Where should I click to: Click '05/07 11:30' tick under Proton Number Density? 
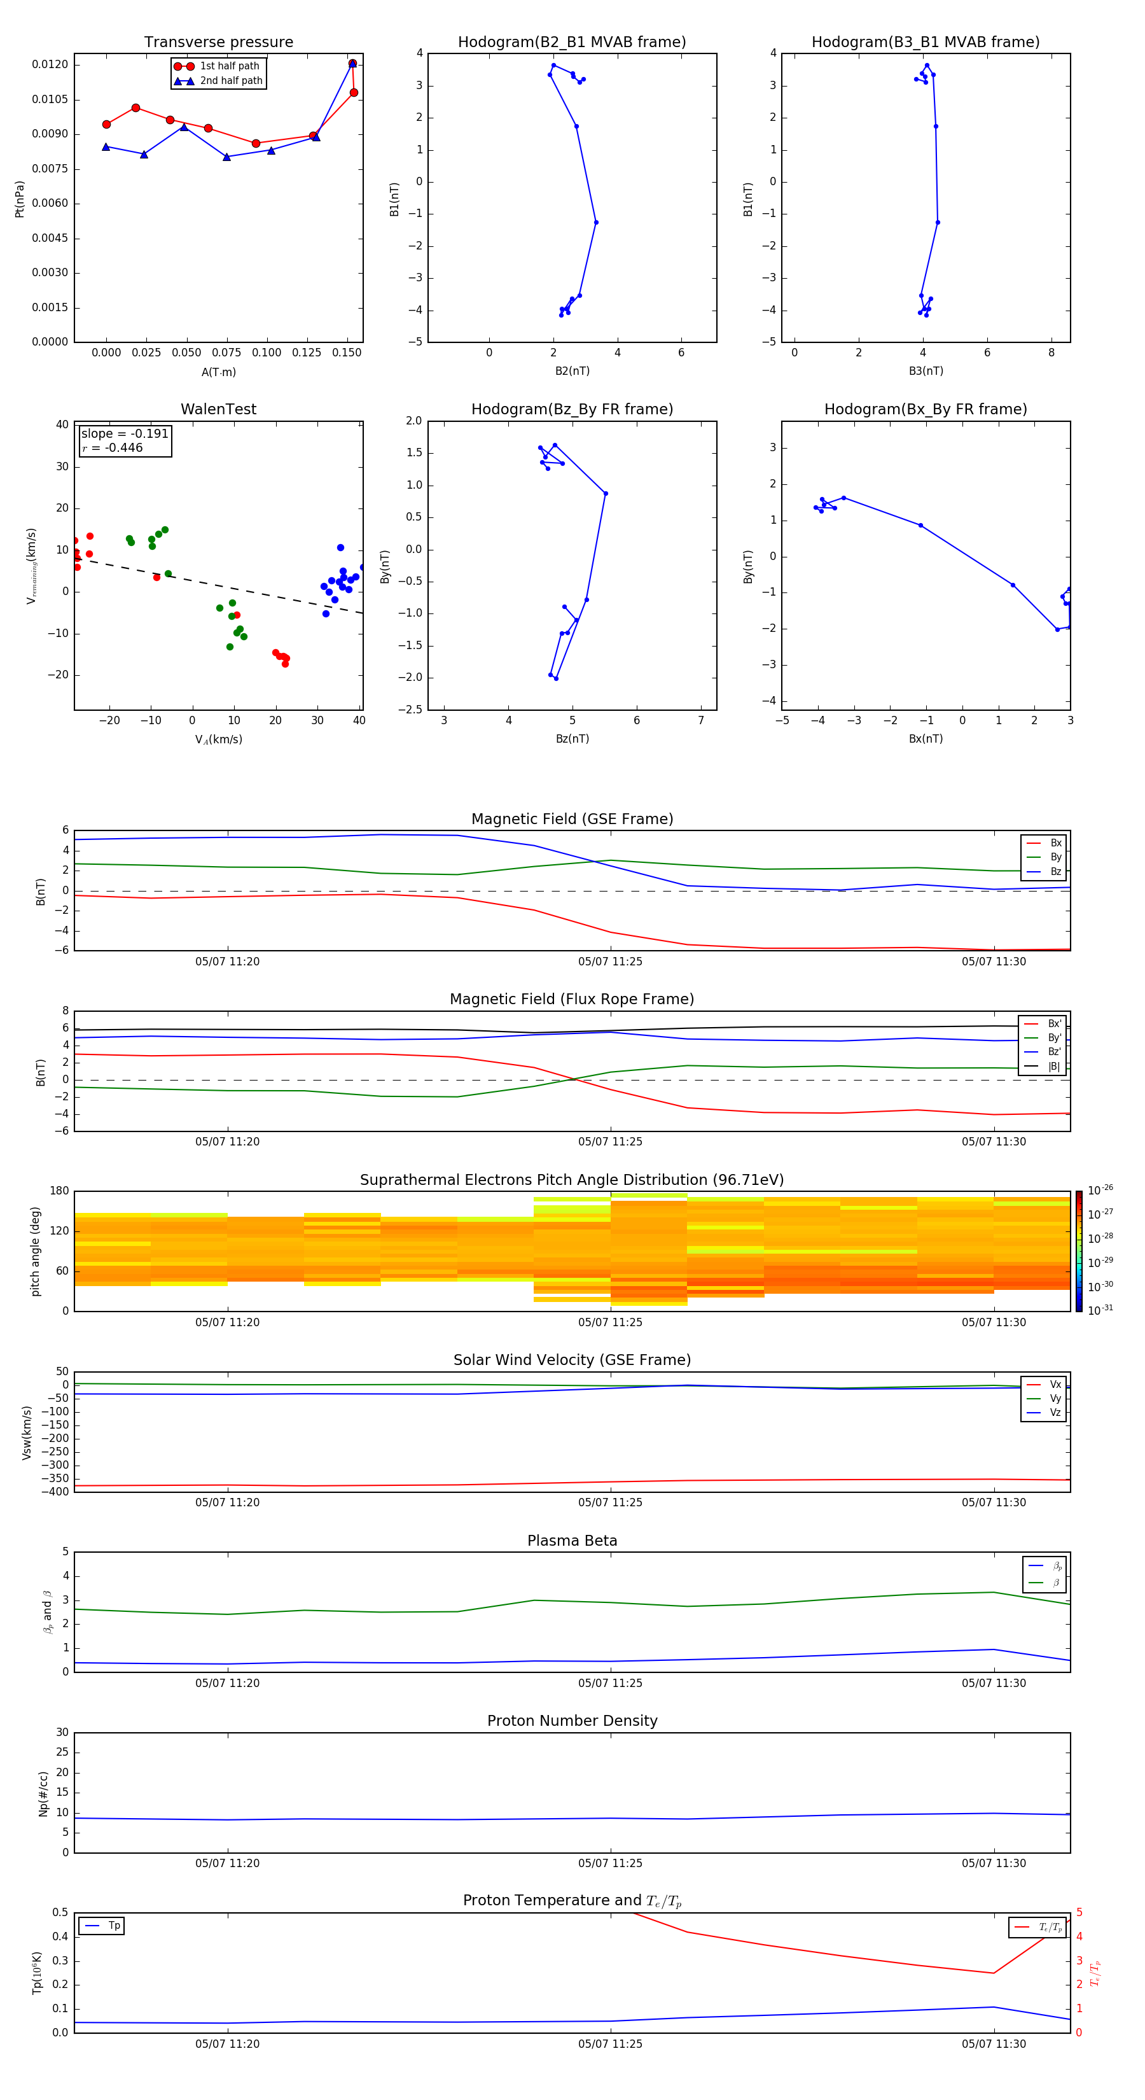(994, 1863)
